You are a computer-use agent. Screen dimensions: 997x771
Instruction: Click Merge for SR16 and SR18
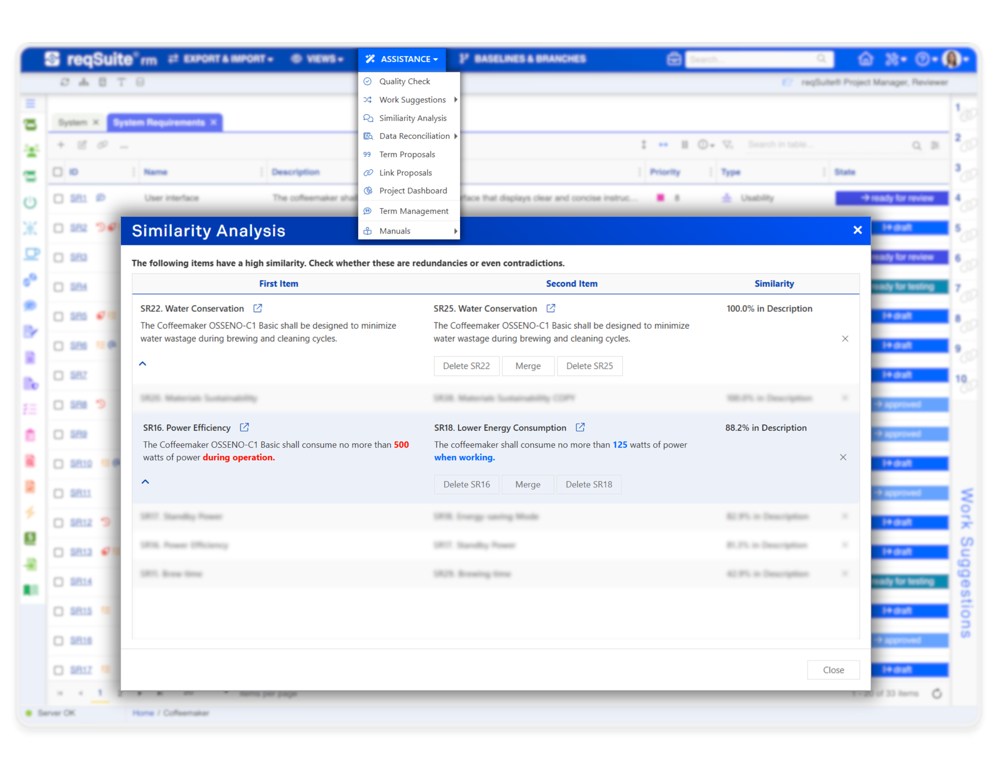click(527, 484)
